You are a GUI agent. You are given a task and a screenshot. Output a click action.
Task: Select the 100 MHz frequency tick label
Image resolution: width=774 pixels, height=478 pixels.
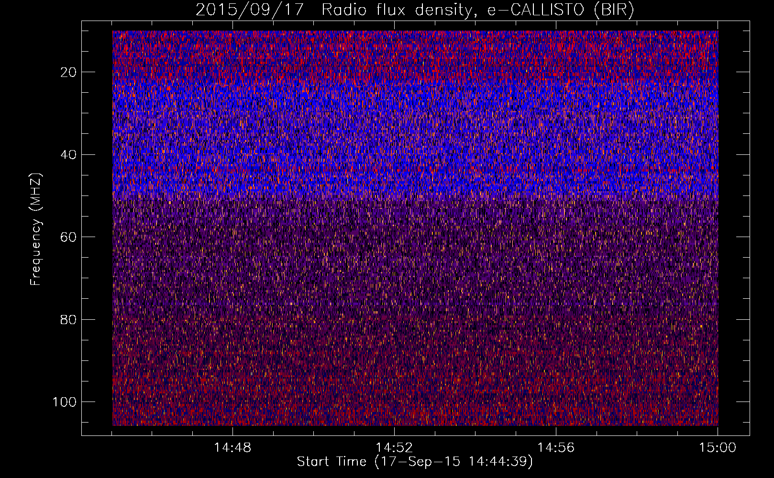point(65,402)
